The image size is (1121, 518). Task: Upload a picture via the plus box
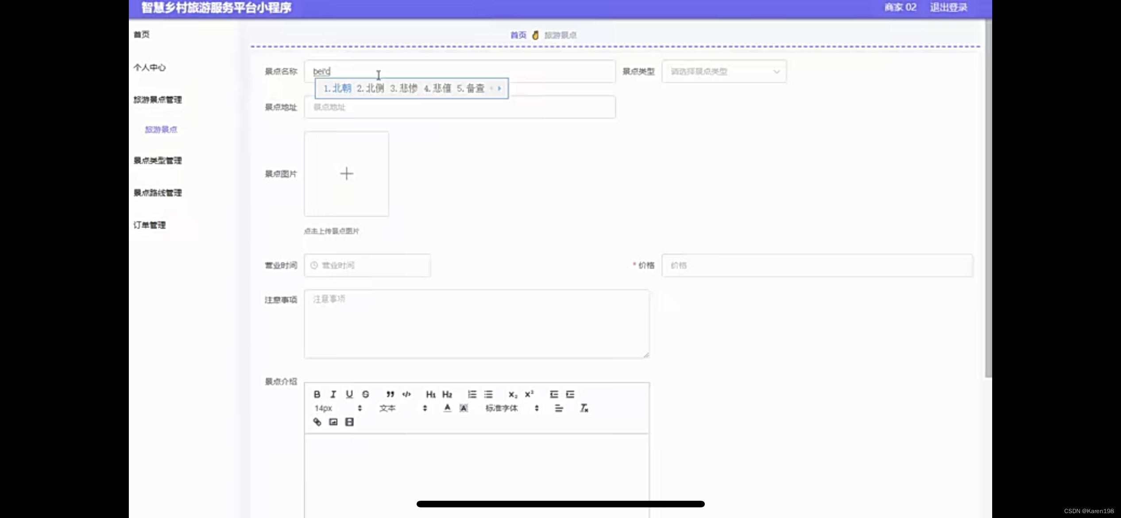[347, 174]
